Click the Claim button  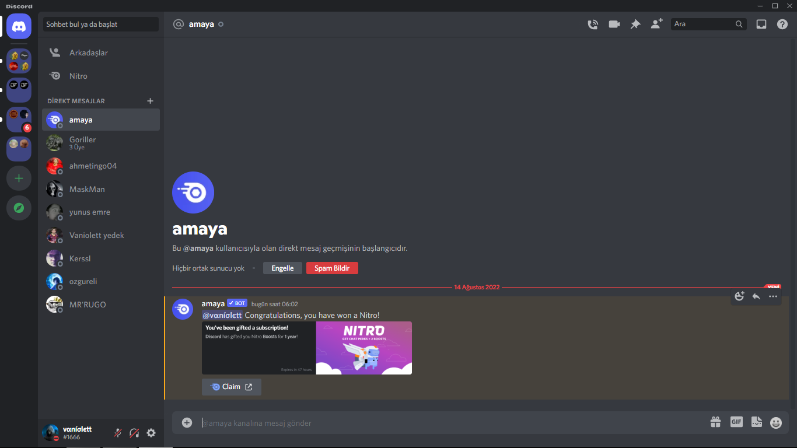(232, 387)
